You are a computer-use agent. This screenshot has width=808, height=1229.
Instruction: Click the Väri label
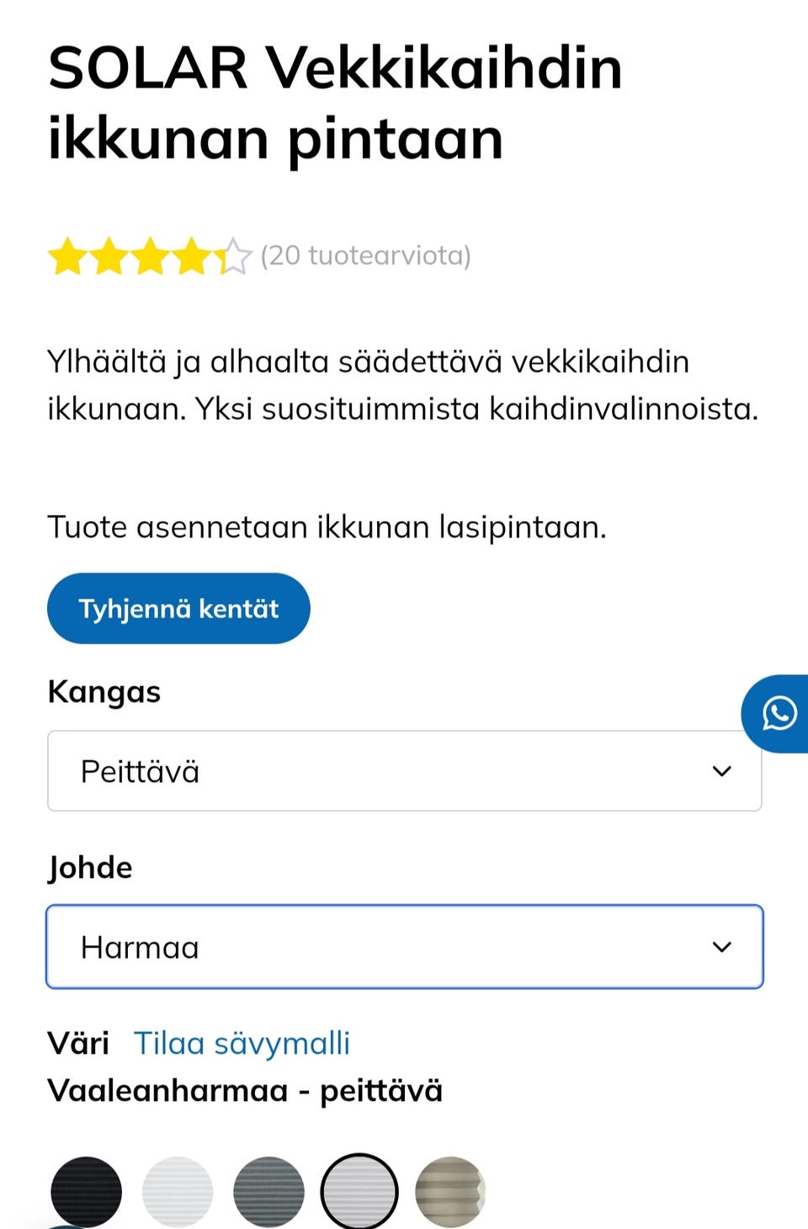coord(80,1043)
